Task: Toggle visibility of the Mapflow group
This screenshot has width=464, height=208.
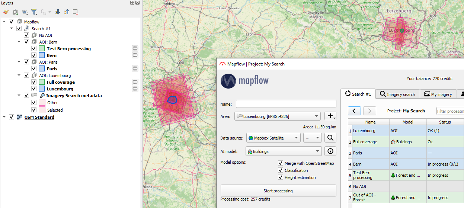Action: point(12,22)
